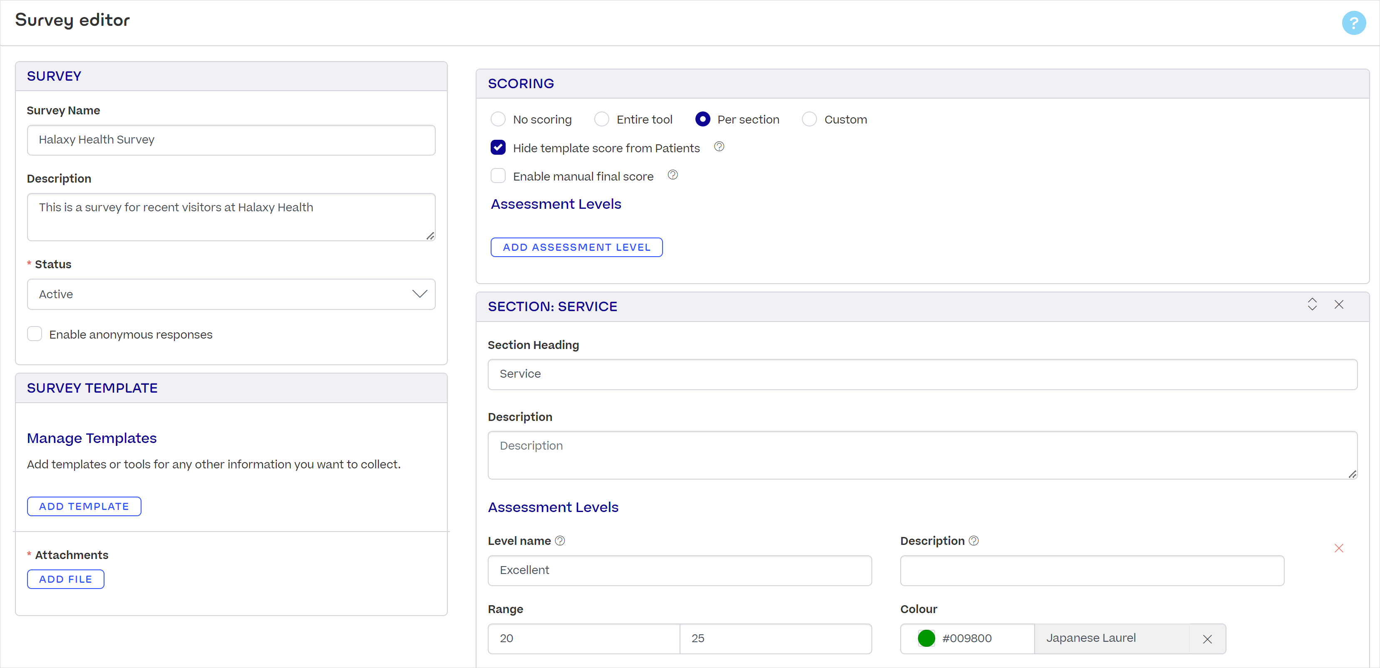
Task: Click the ADD FILE button
Action: coord(65,579)
